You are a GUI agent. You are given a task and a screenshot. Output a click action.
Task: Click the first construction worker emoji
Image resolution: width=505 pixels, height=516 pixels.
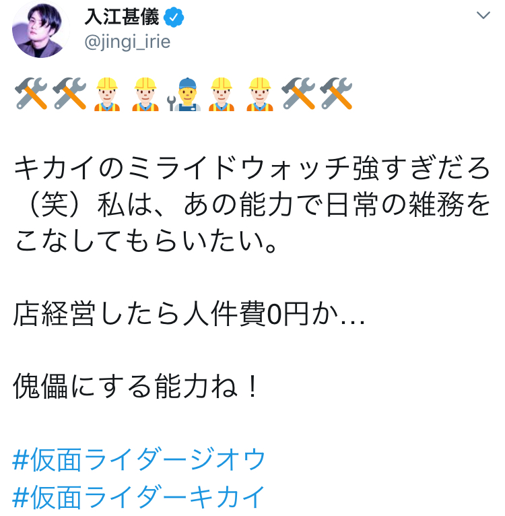(x=107, y=94)
